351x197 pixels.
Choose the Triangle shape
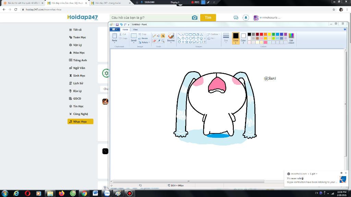202,35
